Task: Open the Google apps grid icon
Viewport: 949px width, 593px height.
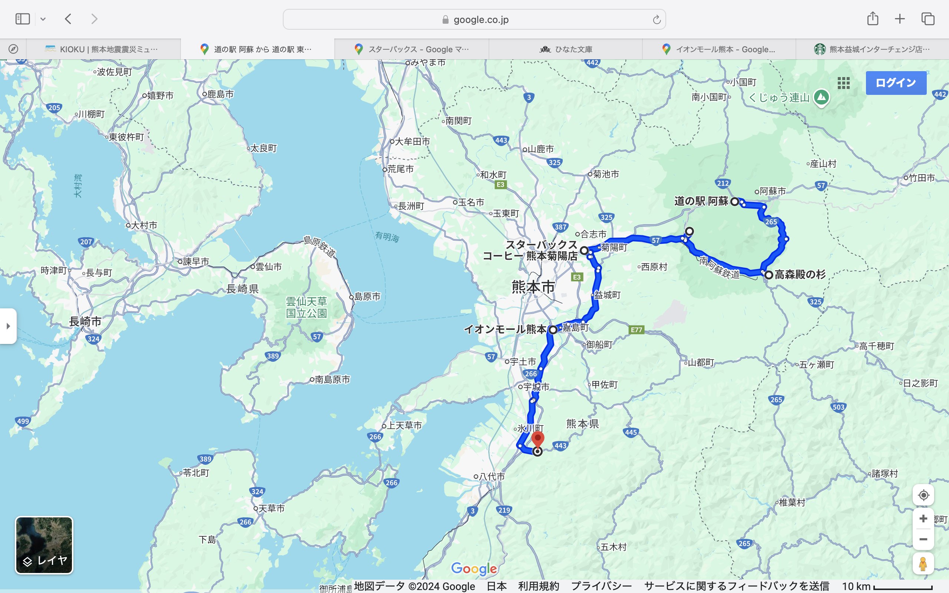Action: pos(843,83)
